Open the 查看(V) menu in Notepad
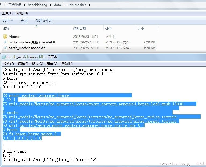This screenshot has width=206, height=167. [52, 64]
